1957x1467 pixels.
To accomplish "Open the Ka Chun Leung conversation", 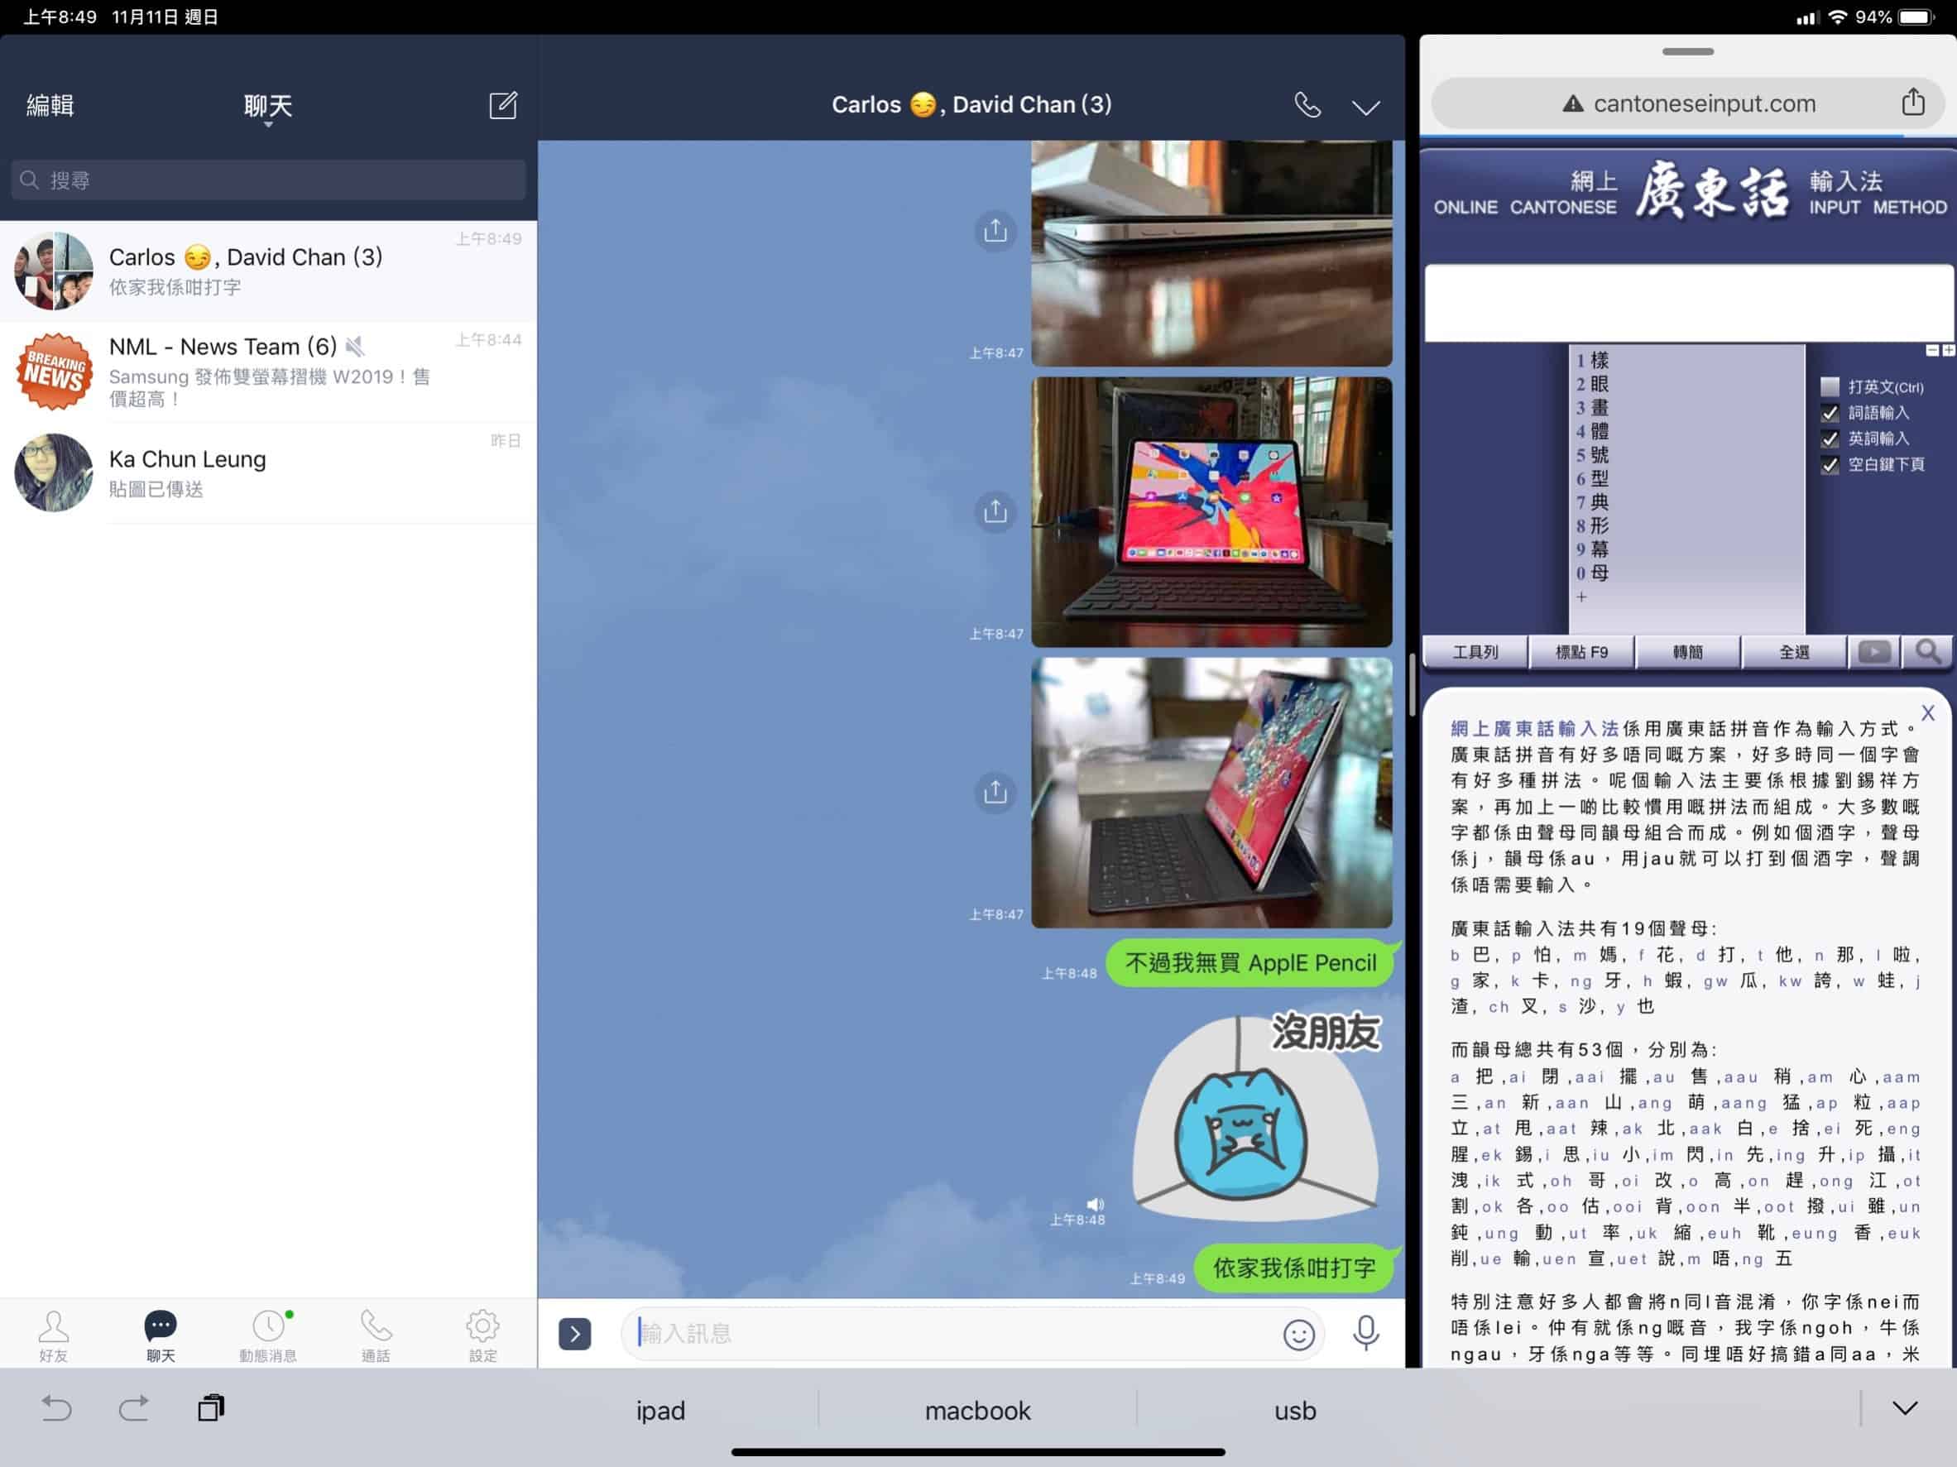I will [x=268, y=472].
